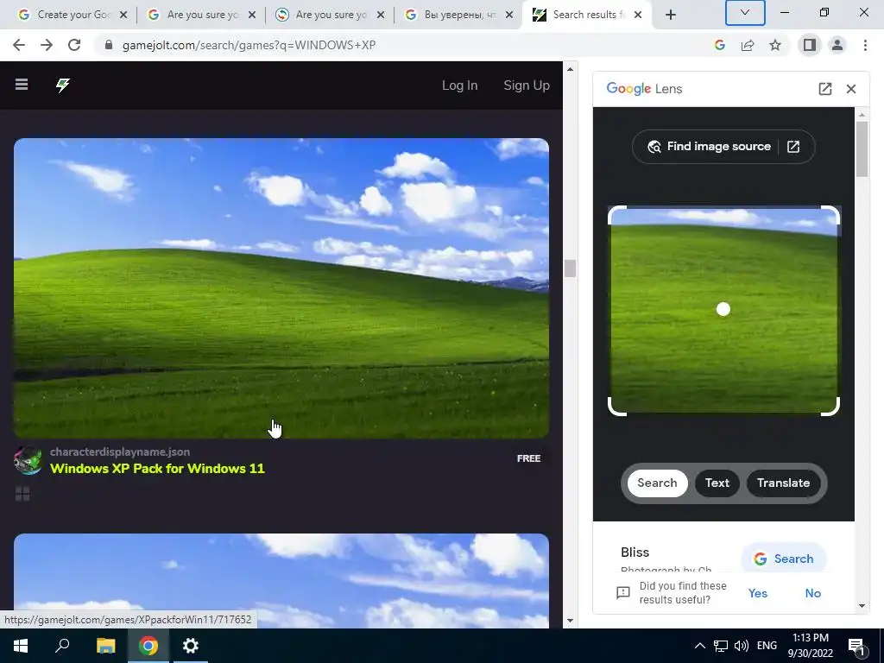884x663 pixels.
Task: Click the page scroll down arrow
Action: 570,621
